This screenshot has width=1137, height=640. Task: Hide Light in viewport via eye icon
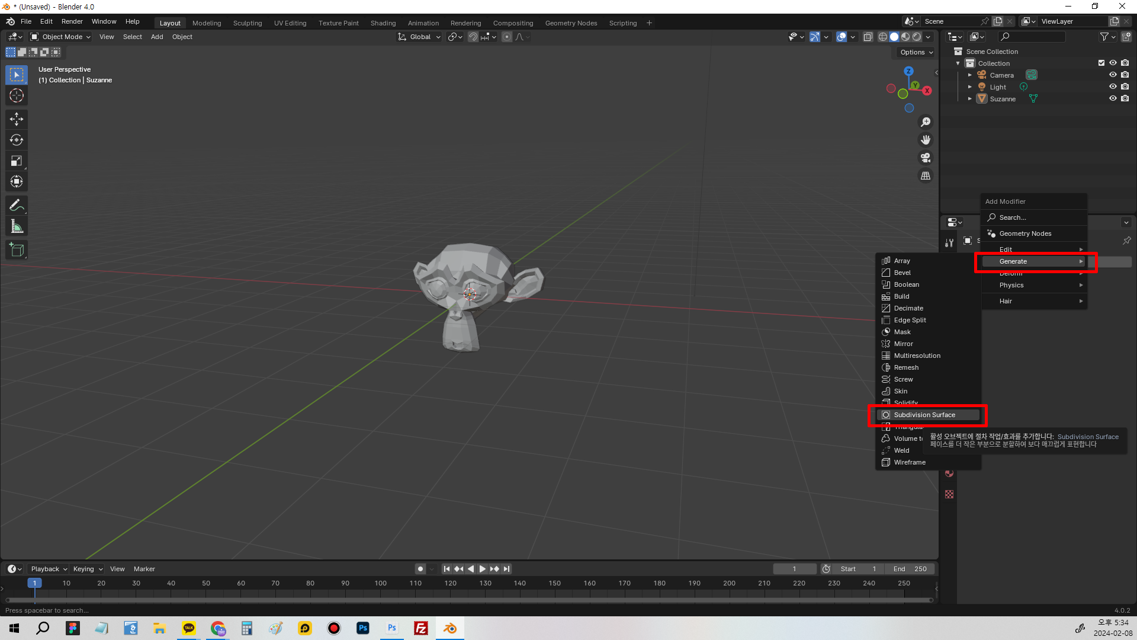coord(1113,87)
